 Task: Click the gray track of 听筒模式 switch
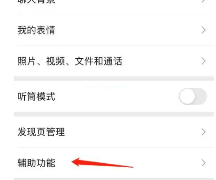[201, 96]
